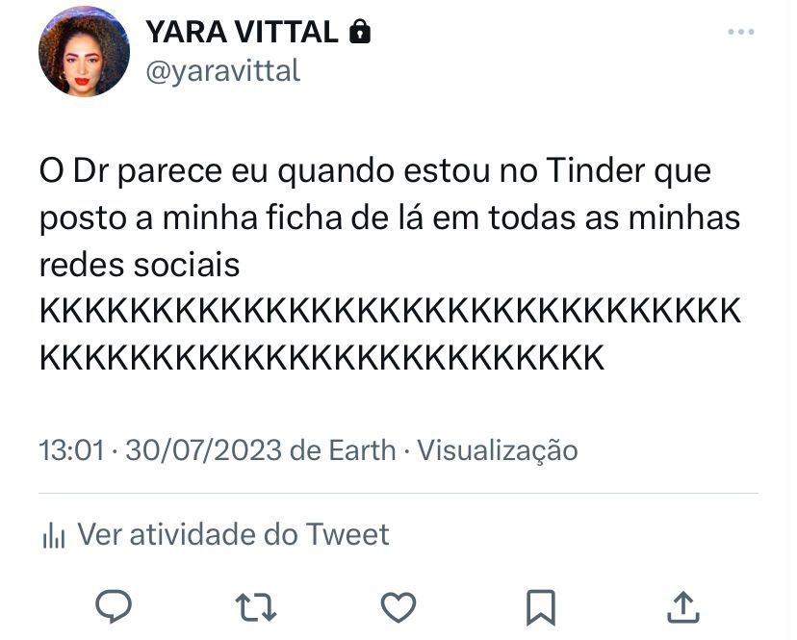This screenshot has height=640, width=797.
Task: Reply to Yara Vittal's tweet
Action: pyautogui.click(x=114, y=606)
